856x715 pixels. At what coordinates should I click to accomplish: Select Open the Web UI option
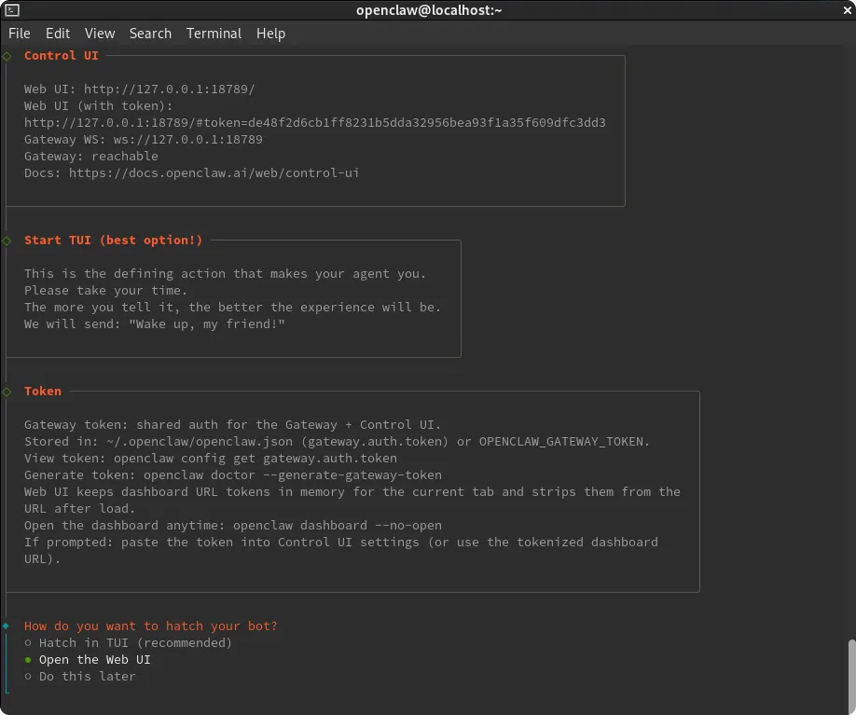click(x=88, y=659)
